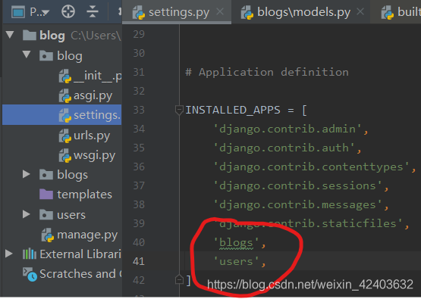Screen dimensions: 421x299
Task: Select the templates folder
Action: point(76,195)
